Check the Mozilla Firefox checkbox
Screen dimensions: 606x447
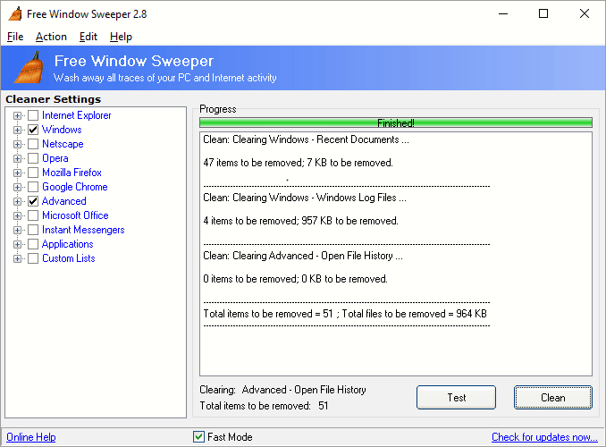[x=33, y=173]
